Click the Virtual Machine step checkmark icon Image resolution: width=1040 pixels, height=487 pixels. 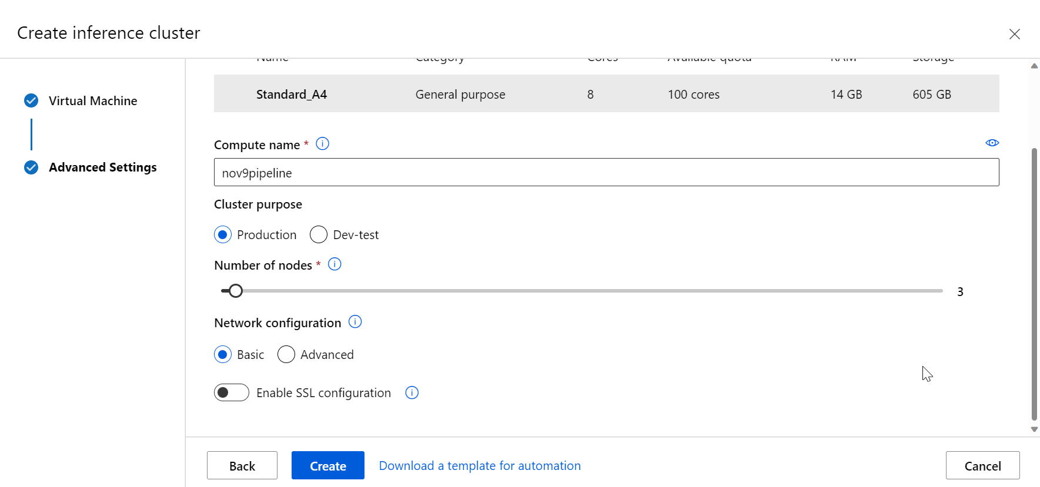pos(31,100)
